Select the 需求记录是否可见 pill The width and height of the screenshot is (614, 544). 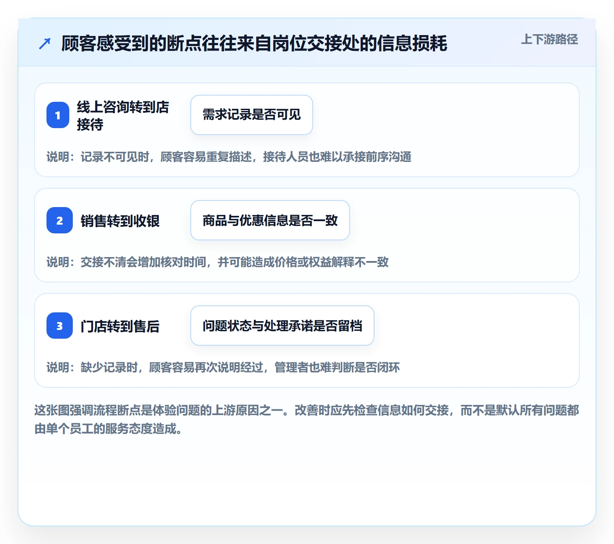tap(252, 115)
